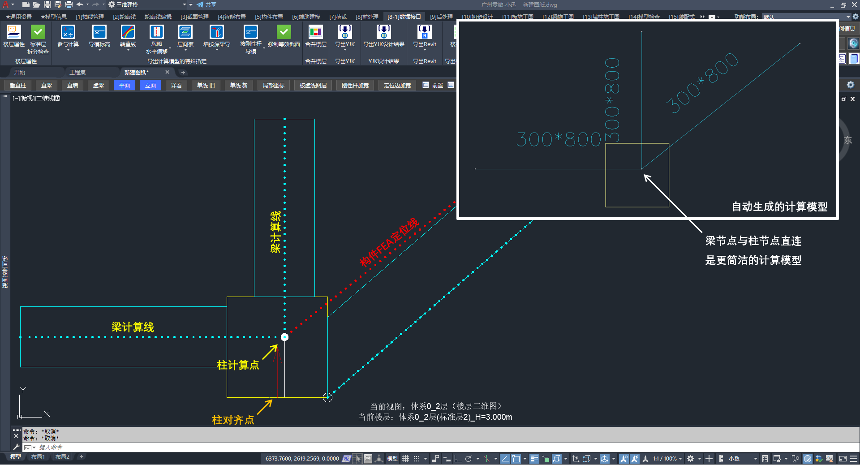Toggle grid display in status bar
The width and height of the screenshot is (860, 465).
406,459
